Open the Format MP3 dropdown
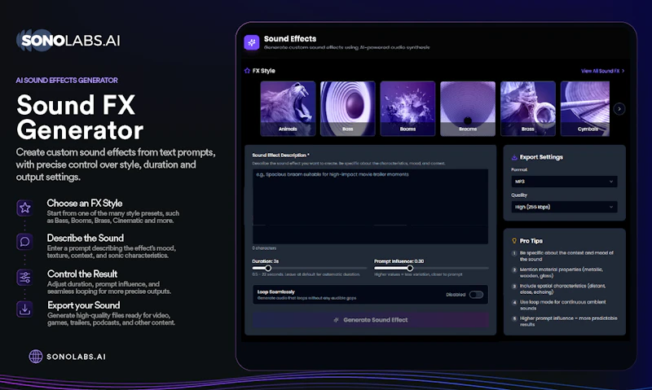 (564, 182)
